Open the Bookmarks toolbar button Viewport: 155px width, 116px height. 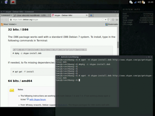[x=112, y=24]
